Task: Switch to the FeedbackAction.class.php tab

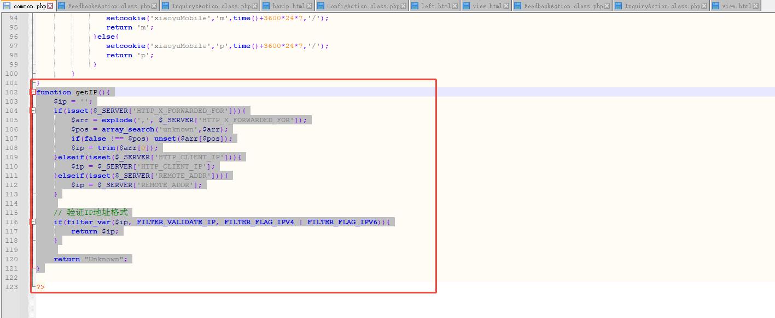Action: tap(563, 6)
